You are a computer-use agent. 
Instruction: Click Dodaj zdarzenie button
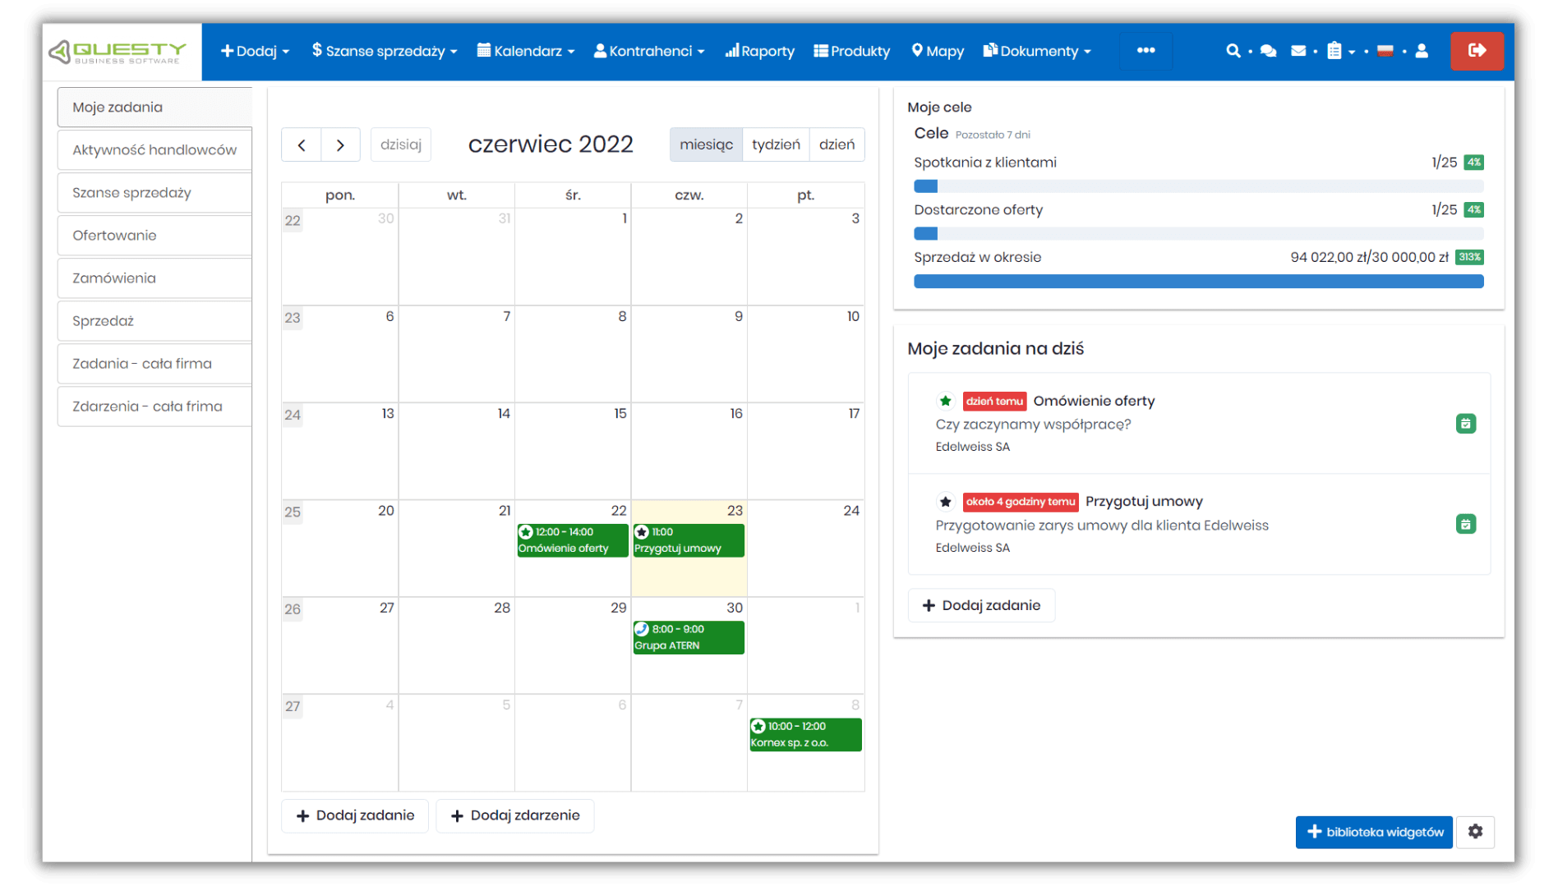(x=515, y=815)
